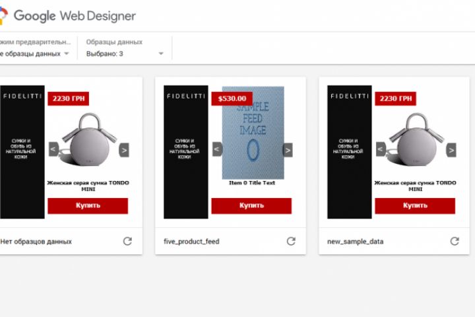475x317 pixels.
Task: Click the 2230 ГРН price in new_sample_data card
Action: (396, 98)
